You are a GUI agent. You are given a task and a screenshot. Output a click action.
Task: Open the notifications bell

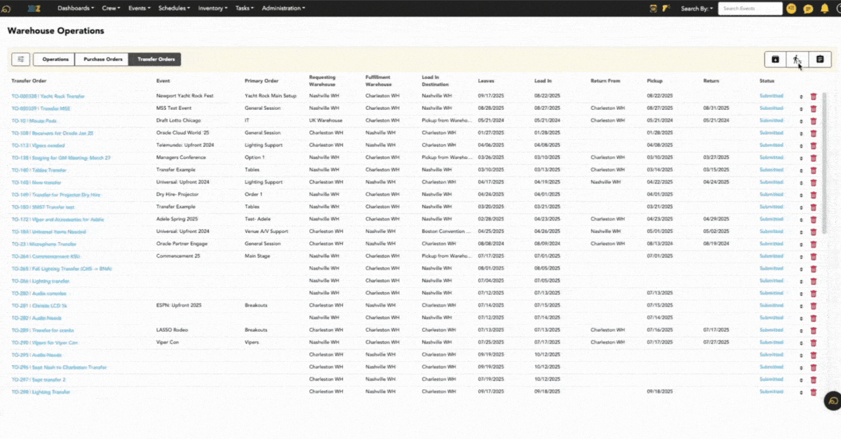[824, 8]
